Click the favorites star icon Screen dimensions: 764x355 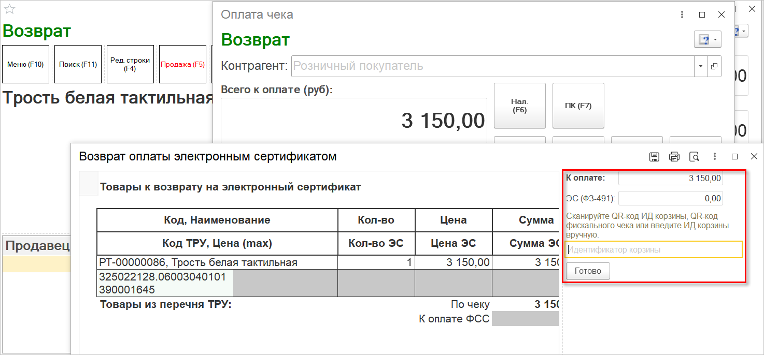coord(9,9)
